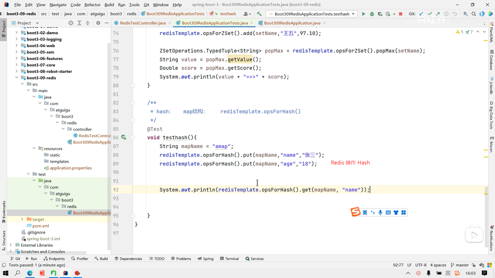Screen dimensions: 495x278
Task: Collapse the boot3-09-redis module
Action: [x=16, y=77]
